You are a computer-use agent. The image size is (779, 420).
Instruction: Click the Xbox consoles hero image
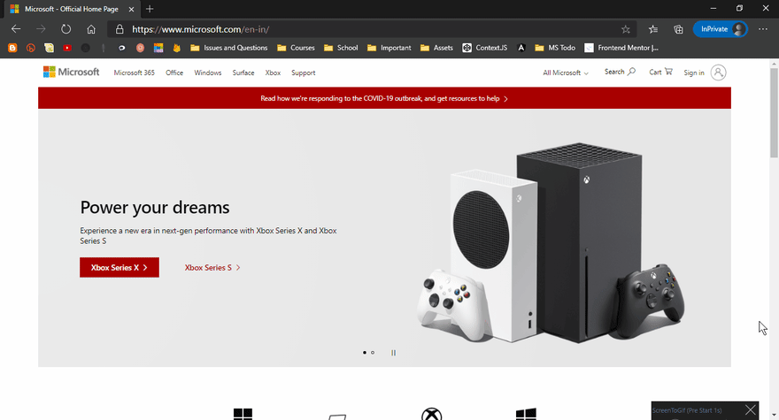tap(551, 243)
